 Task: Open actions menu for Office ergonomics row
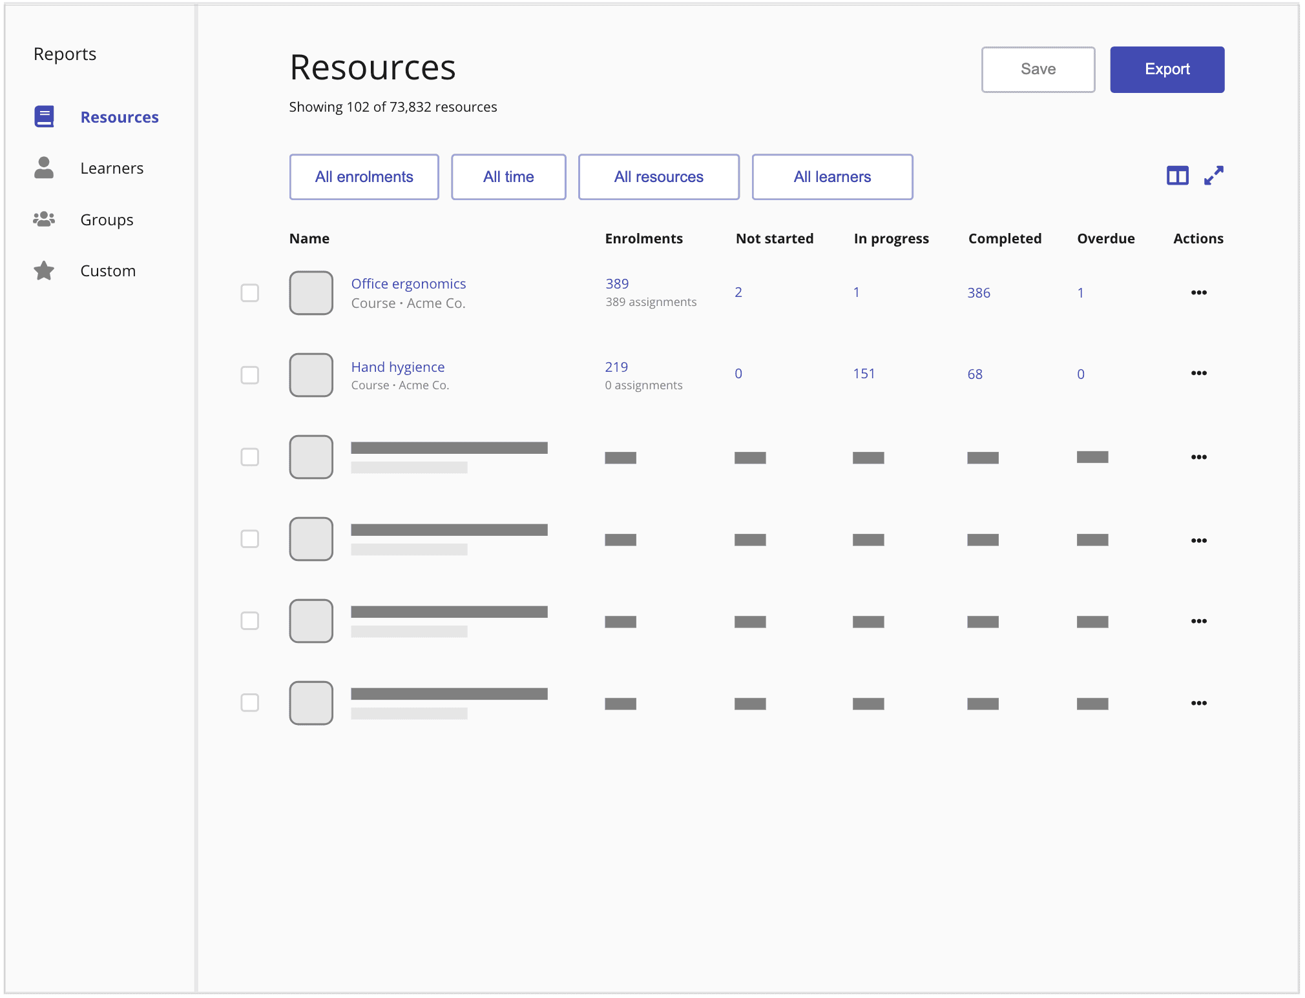pos(1200,292)
